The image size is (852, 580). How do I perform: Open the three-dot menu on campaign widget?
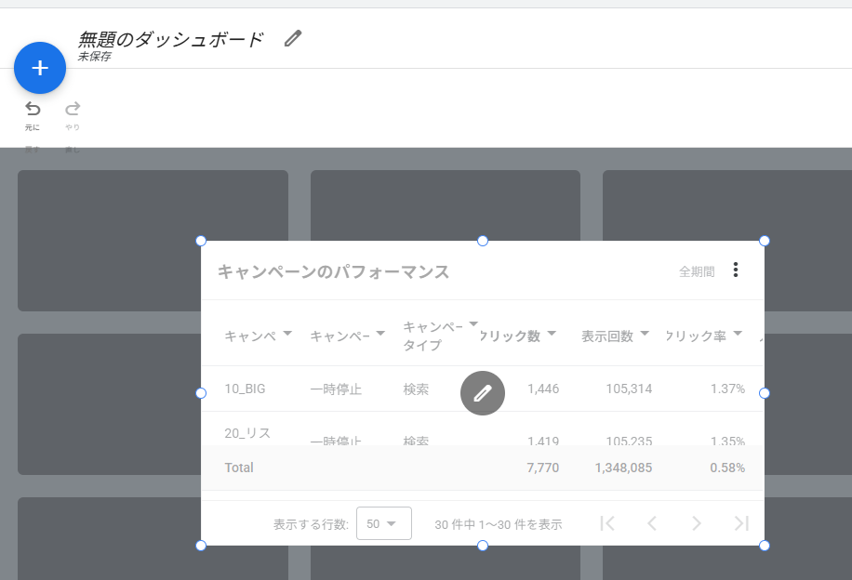tap(736, 270)
